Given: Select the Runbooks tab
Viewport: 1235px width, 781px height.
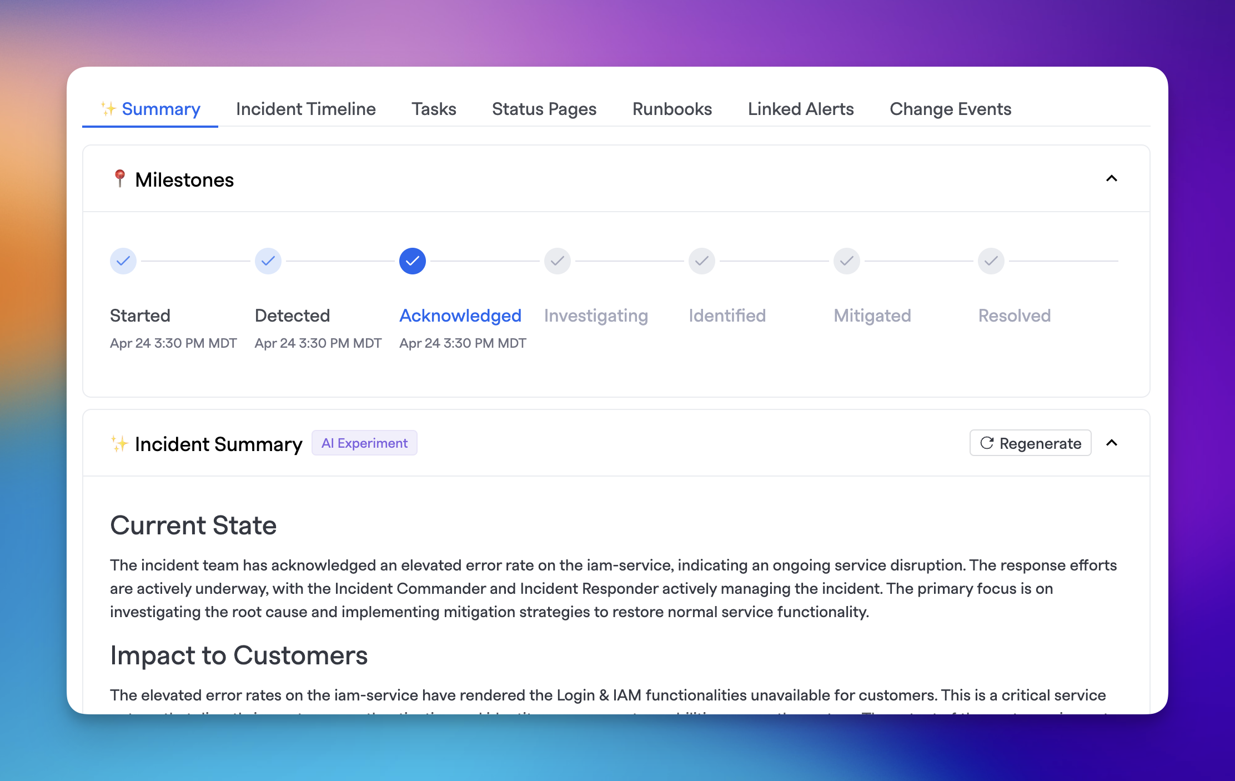Looking at the screenshot, I should pos(673,109).
